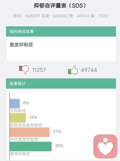Click the orange 37% bar
120x161 pixels.
pyautogui.click(x=29, y=132)
